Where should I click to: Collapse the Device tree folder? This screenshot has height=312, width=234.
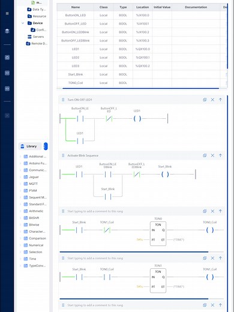[x=23, y=23]
